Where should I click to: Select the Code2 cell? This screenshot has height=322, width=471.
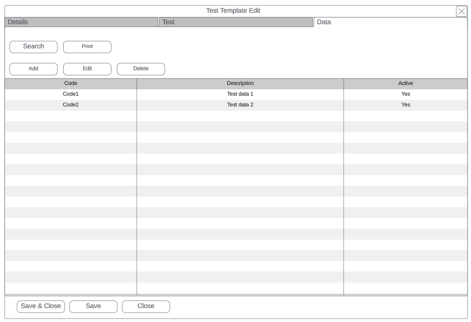(x=70, y=105)
